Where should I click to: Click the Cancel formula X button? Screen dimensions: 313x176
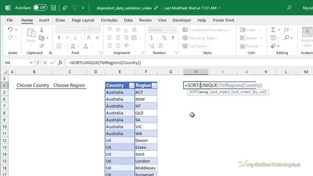point(45,63)
